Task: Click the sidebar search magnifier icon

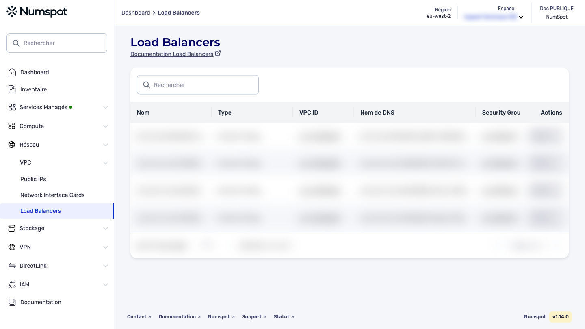Action: (16, 43)
